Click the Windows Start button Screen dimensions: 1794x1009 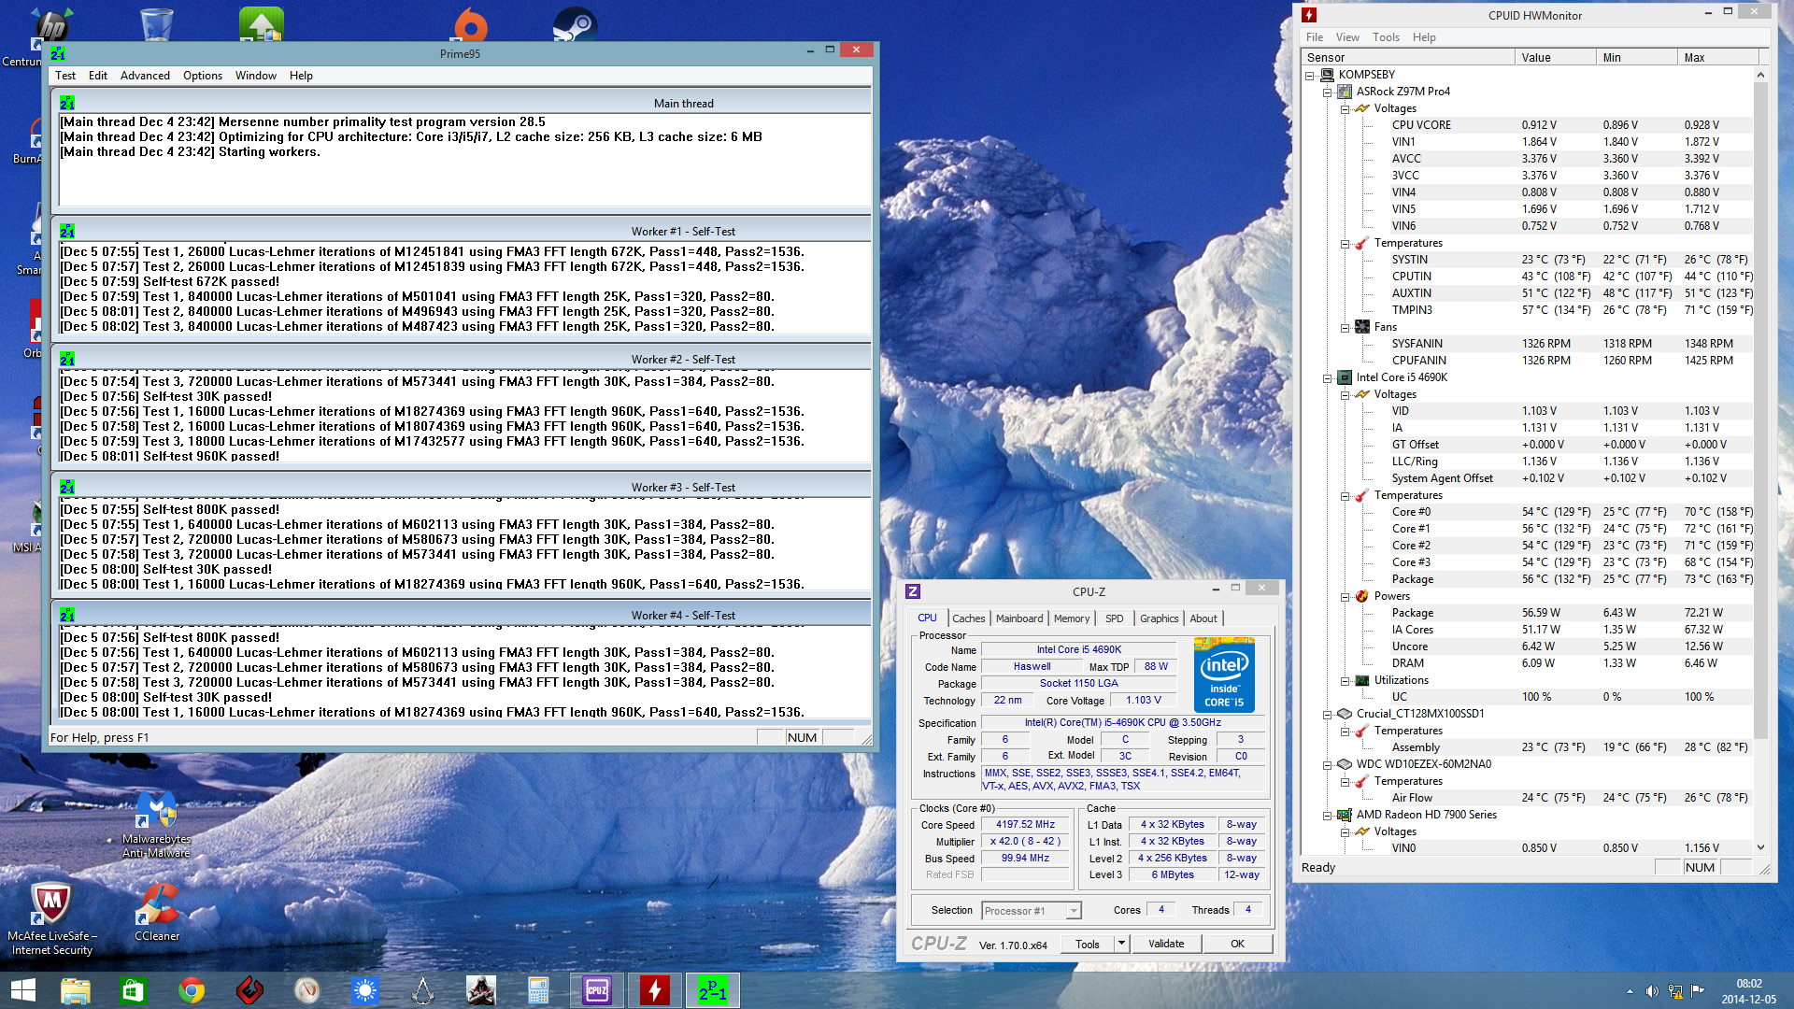22,990
